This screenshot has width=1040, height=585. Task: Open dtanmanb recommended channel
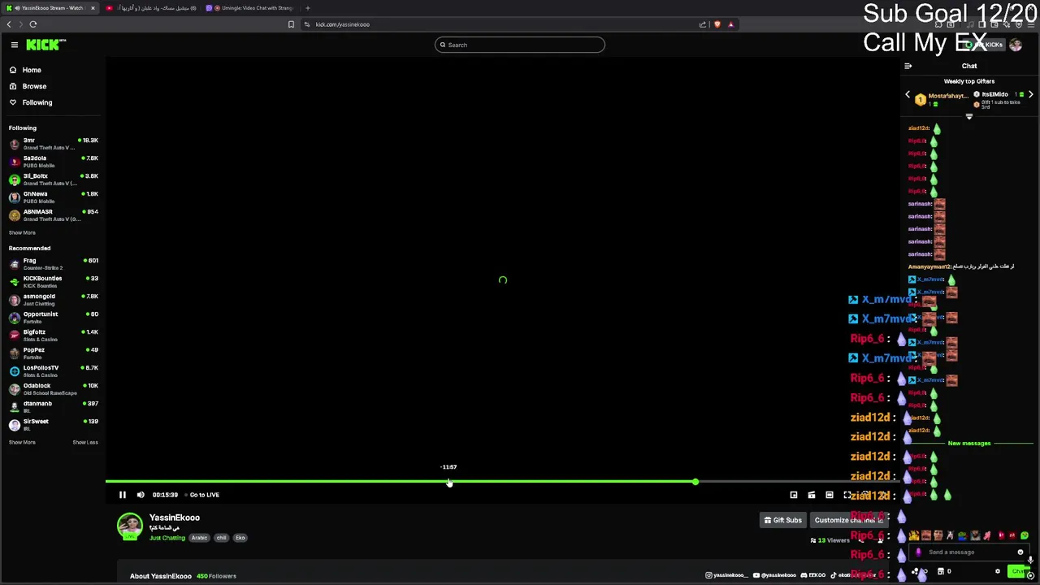coord(53,407)
